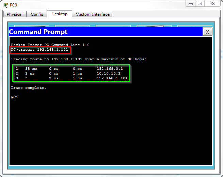Viewport: 223px width, 177px height.
Task: Click the 'Tracing route to' output line
Action: 78,59
